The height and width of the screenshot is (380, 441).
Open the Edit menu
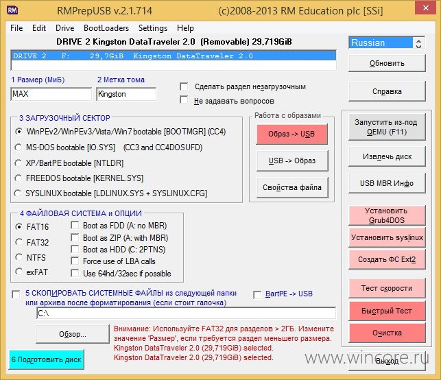coord(39,28)
